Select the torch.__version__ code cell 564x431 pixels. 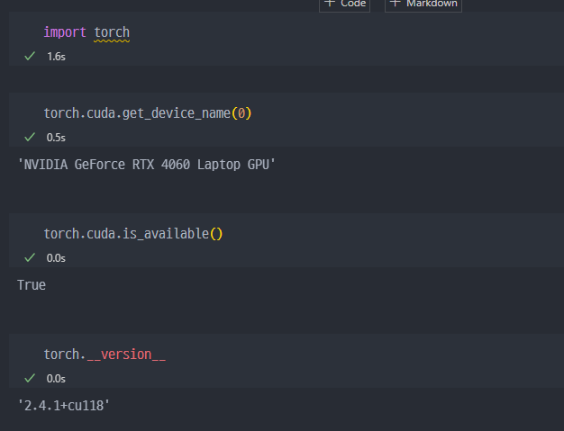click(360, 355)
